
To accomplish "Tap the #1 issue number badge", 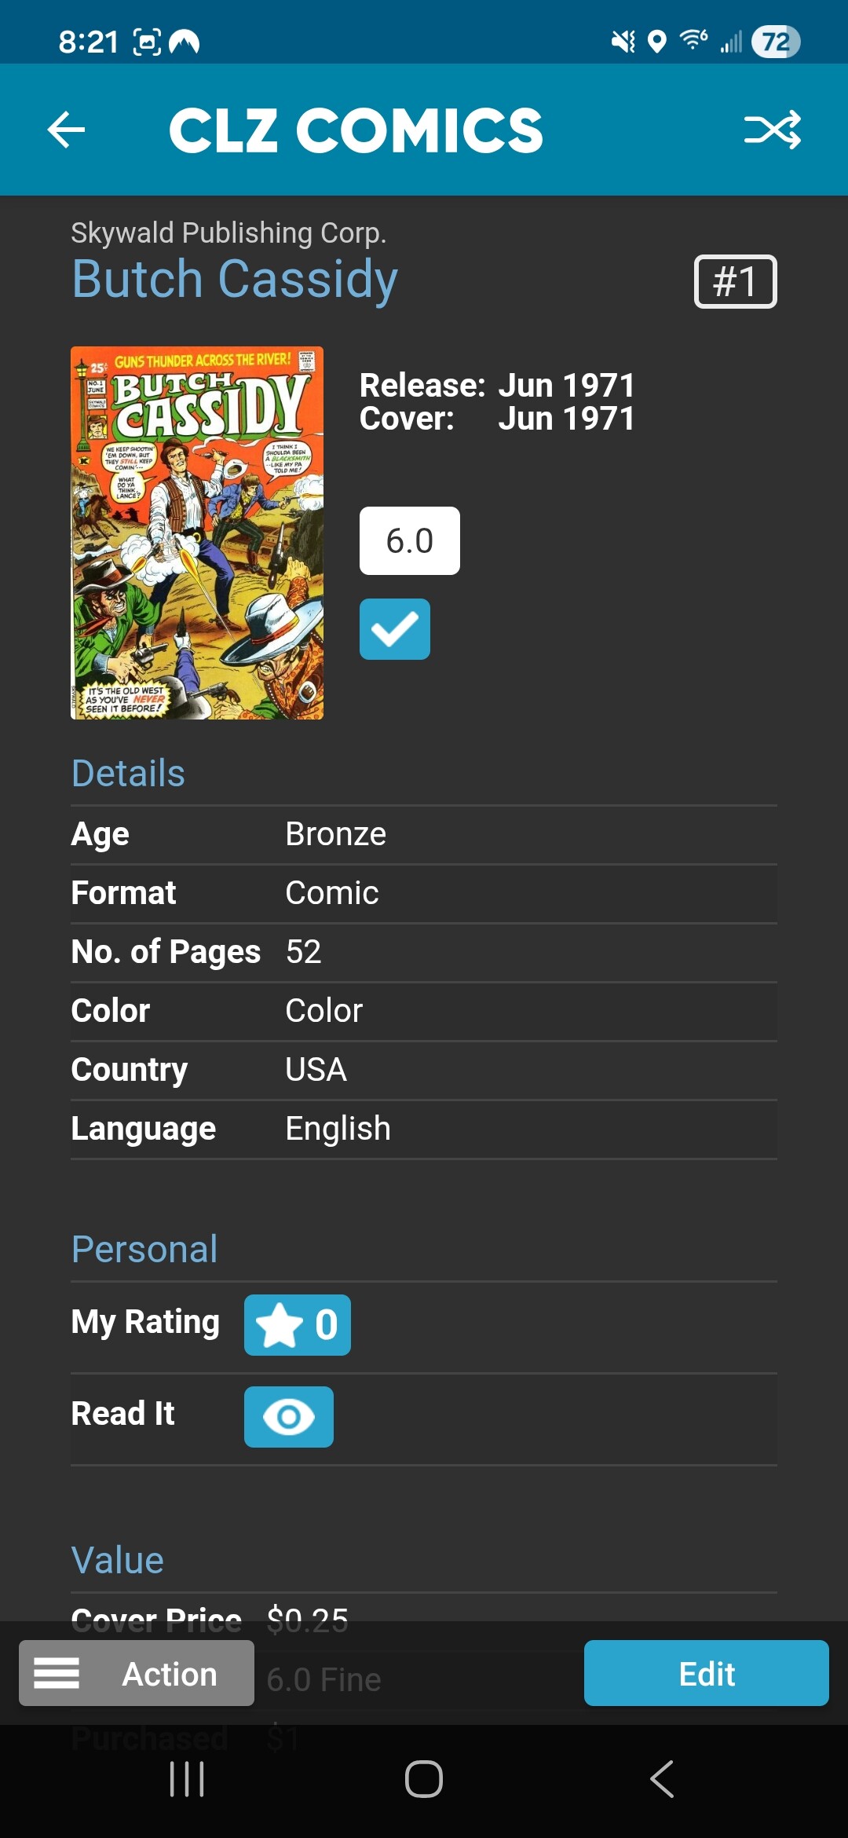I will tap(736, 281).
